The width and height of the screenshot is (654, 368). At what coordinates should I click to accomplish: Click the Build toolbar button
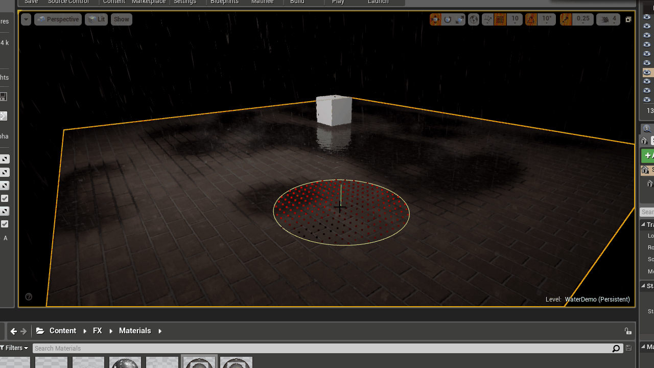(x=297, y=2)
